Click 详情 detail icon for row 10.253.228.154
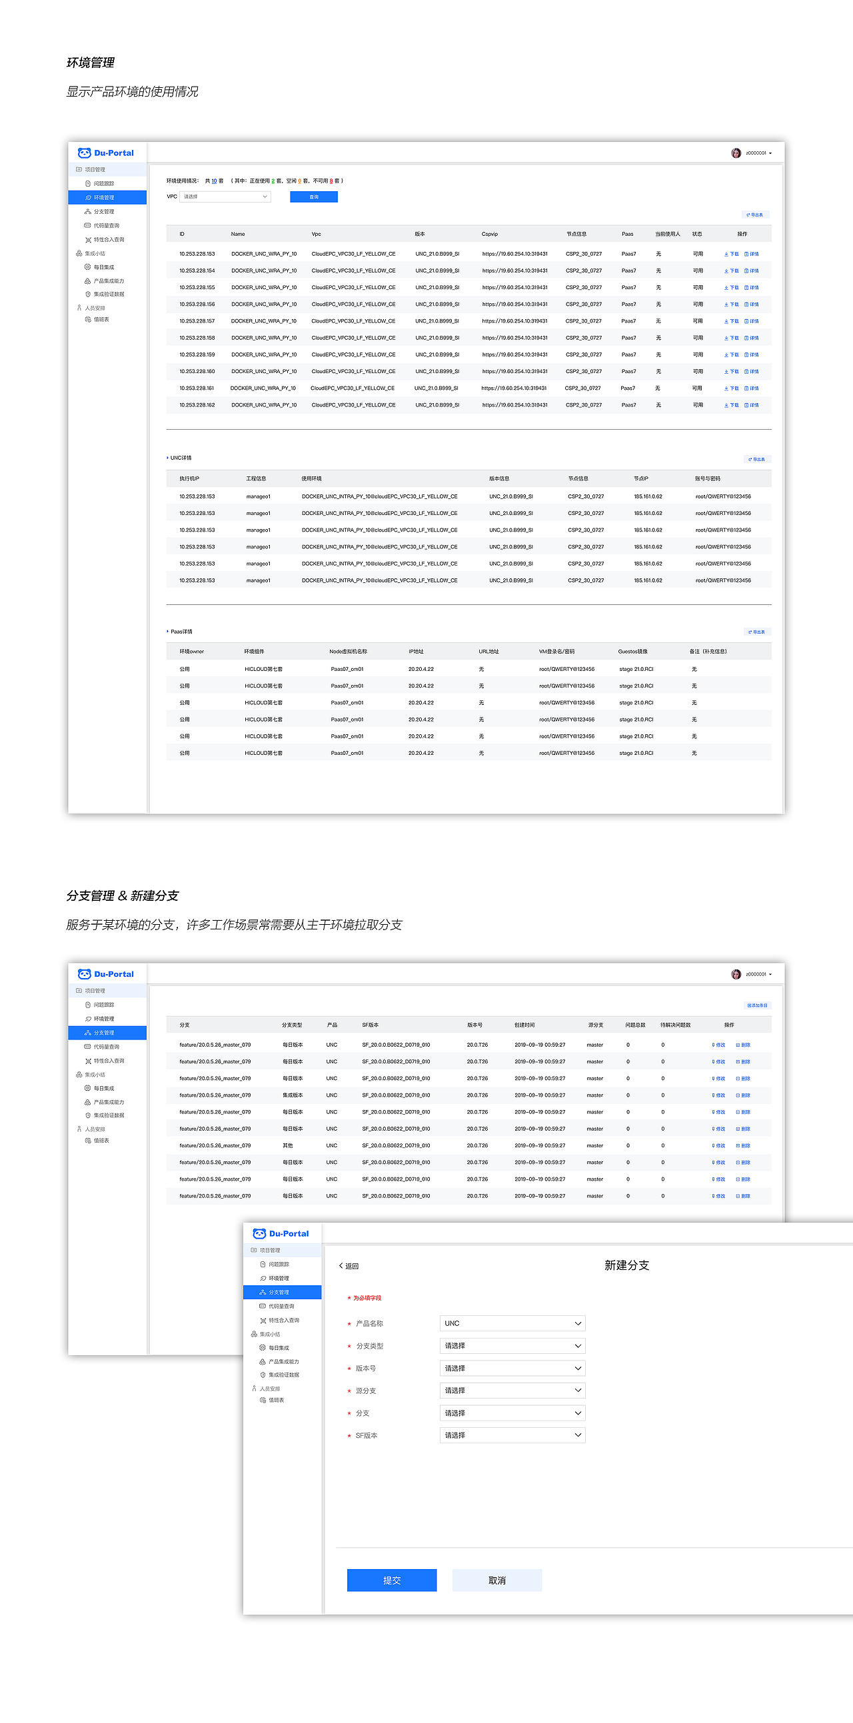 click(746, 271)
